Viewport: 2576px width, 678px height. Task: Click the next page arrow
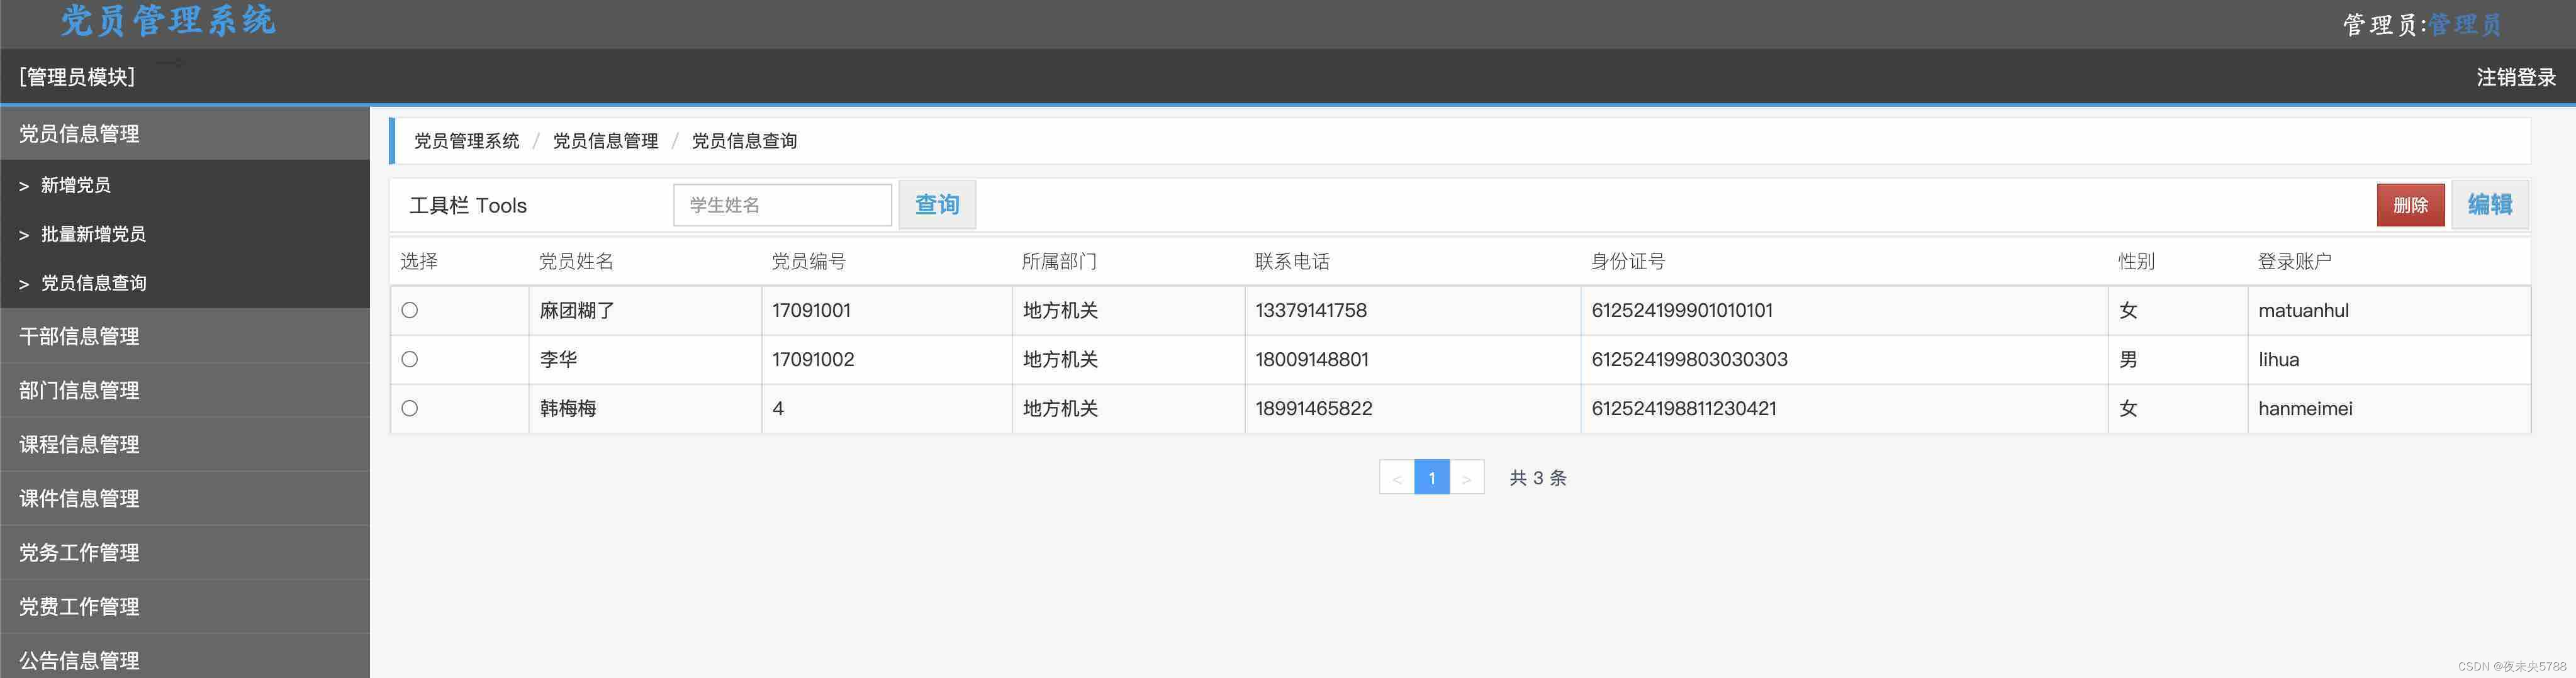[1466, 478]
